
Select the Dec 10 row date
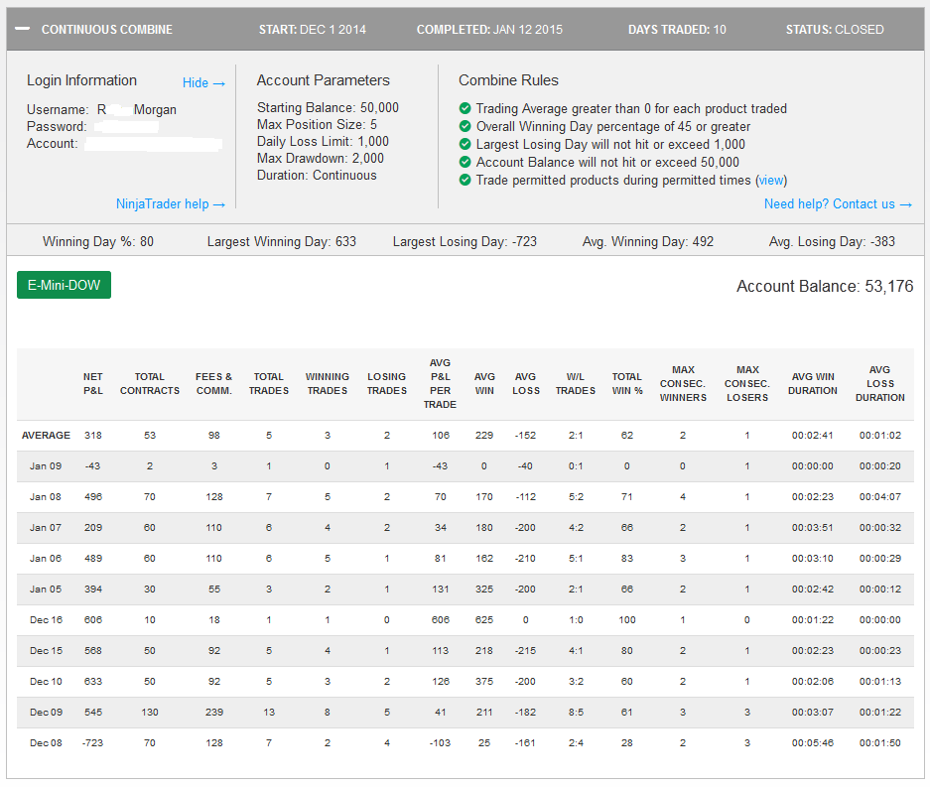pos(46,682)
